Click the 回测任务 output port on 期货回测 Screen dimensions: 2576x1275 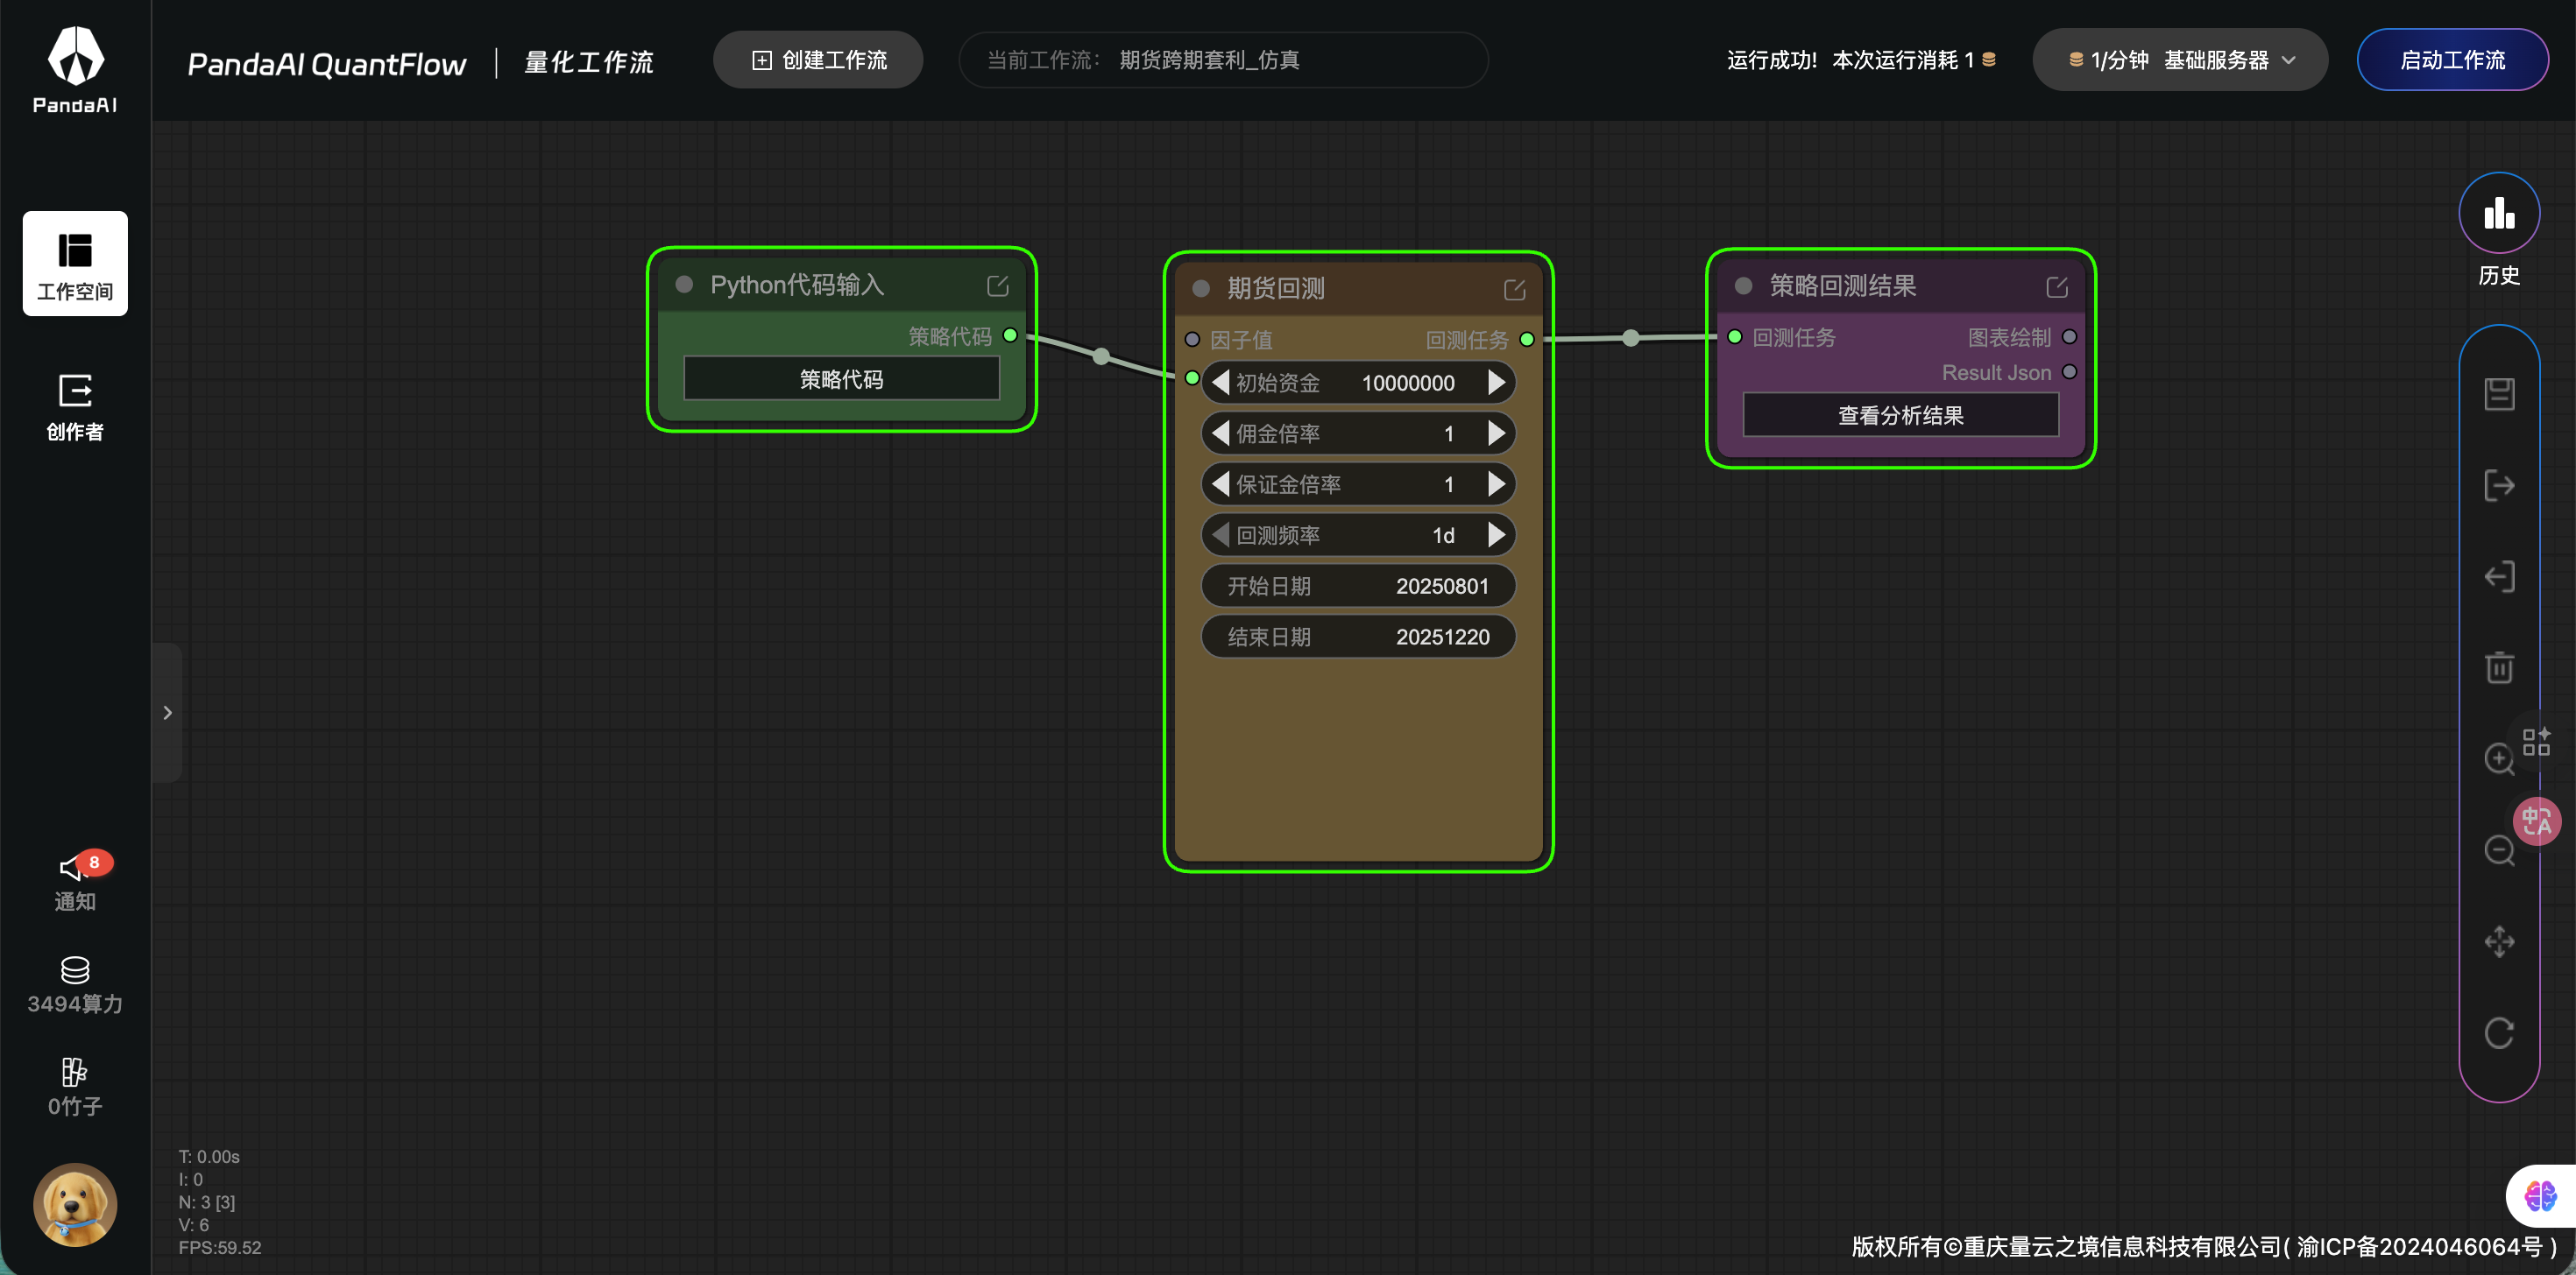(1527, 340)
